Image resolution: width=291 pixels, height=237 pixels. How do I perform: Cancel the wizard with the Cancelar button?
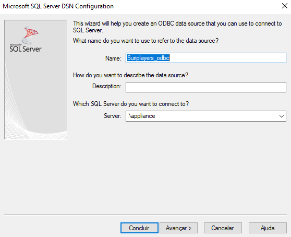coord(223,228)
